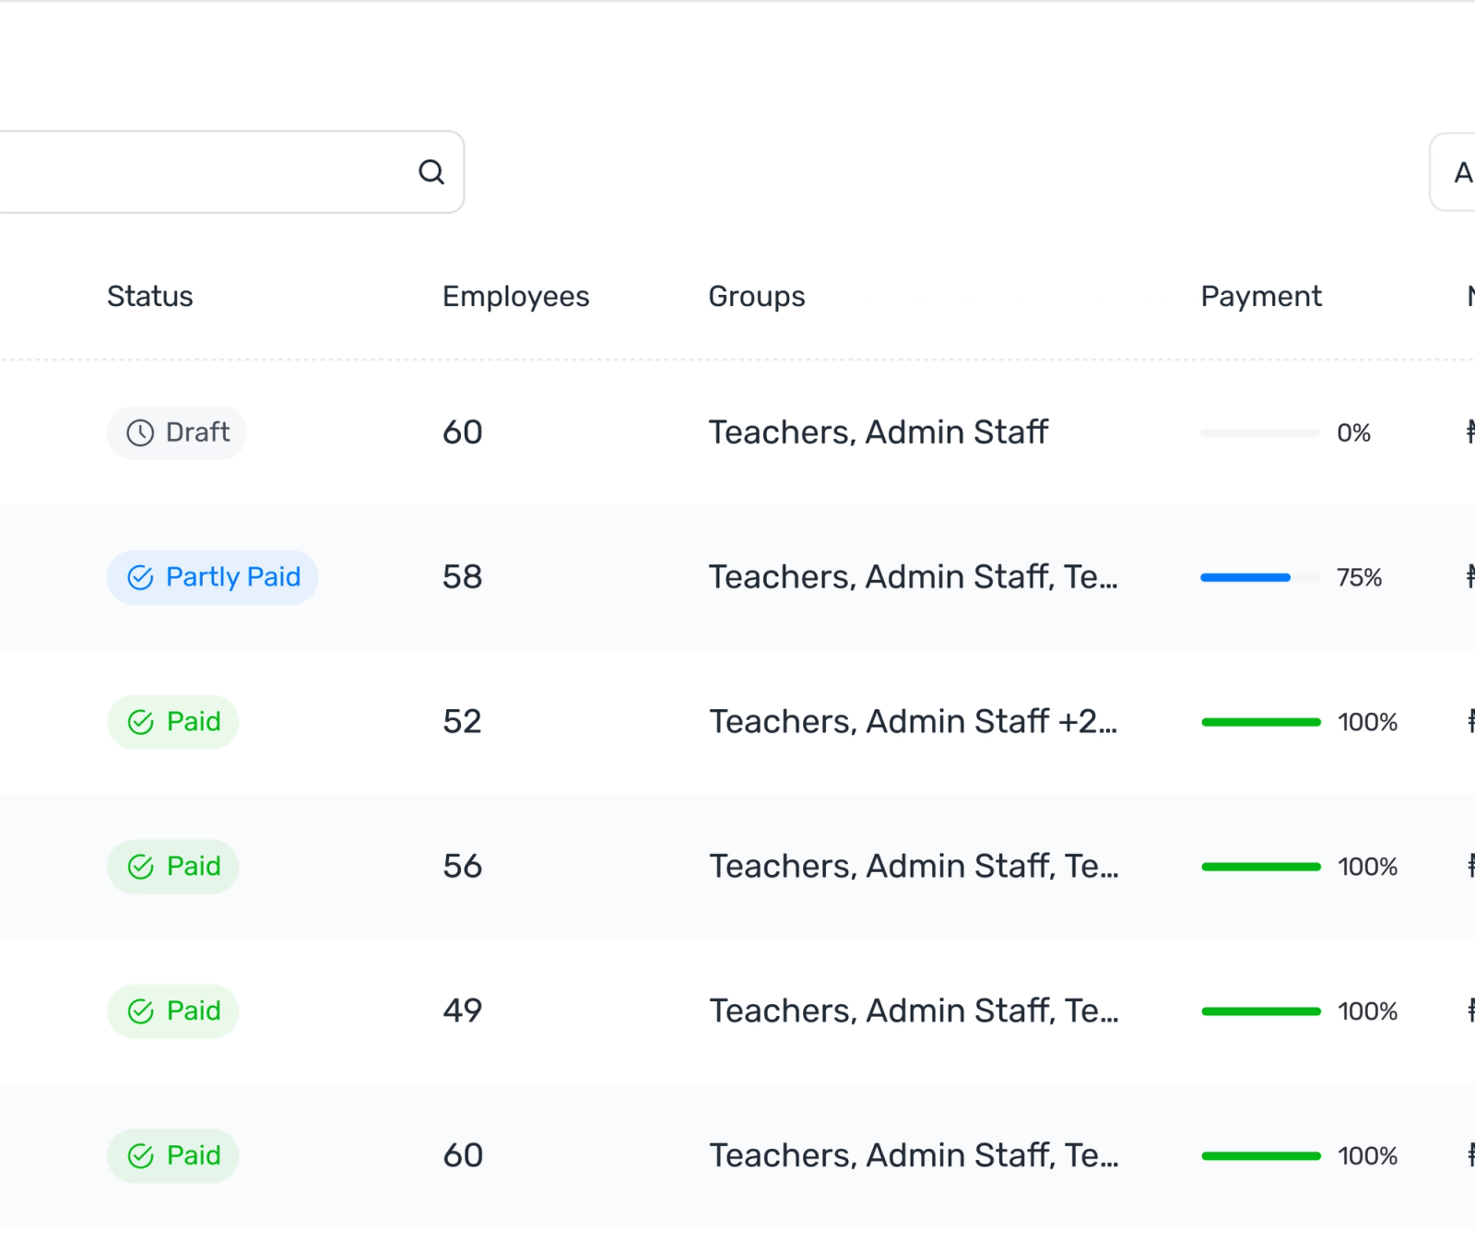The width and height of the screenshot is (1475, 1241).
Task: Click the Paid badge in the 52-employee row
Action: tap(173, 722)
